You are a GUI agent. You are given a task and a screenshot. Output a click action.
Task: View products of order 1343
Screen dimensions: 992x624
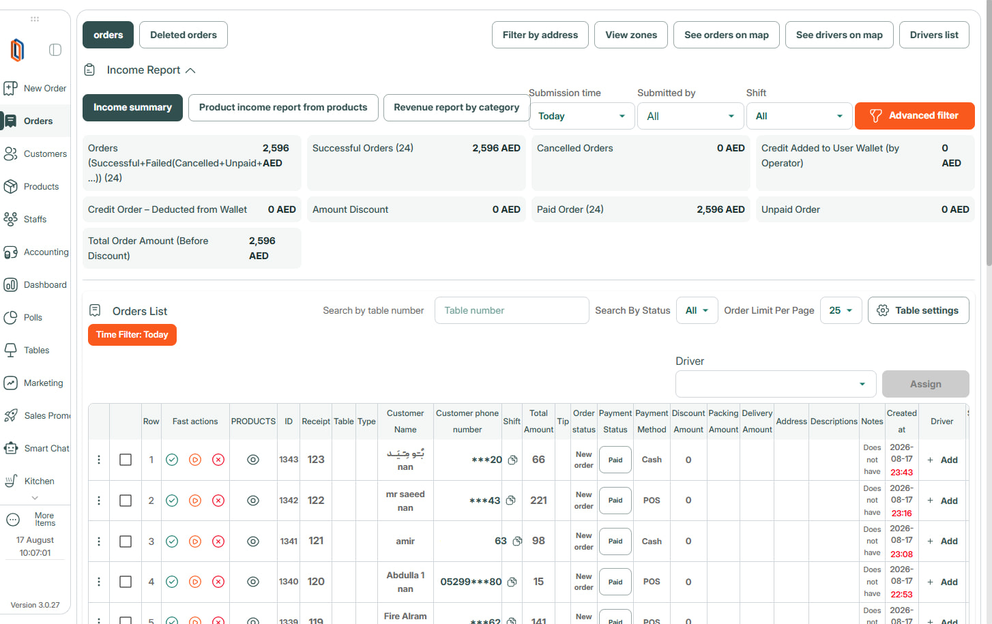pos(253,460)
